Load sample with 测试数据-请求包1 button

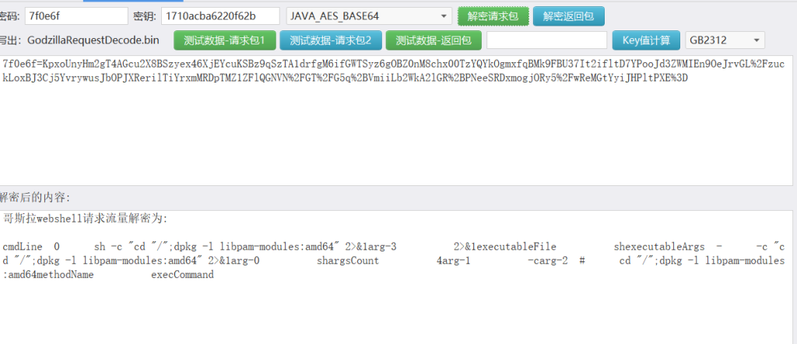[x=225, y=40]
